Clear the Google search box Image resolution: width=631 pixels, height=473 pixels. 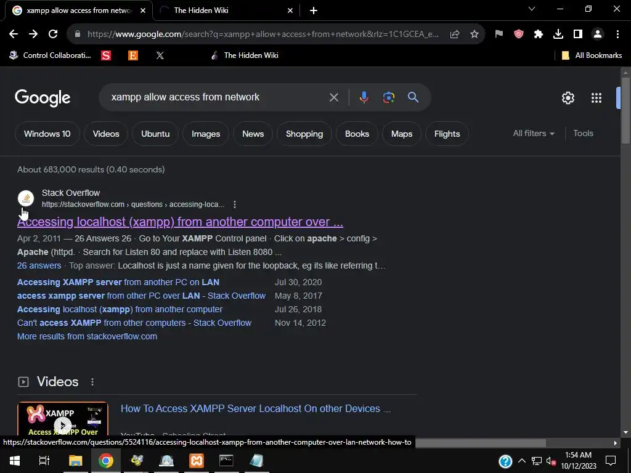point(333,97)
